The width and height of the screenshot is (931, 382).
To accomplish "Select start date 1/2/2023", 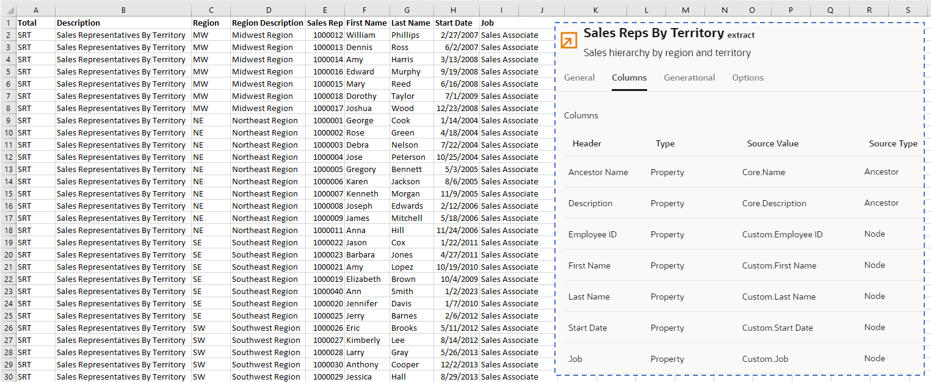I will pos(456,291).
